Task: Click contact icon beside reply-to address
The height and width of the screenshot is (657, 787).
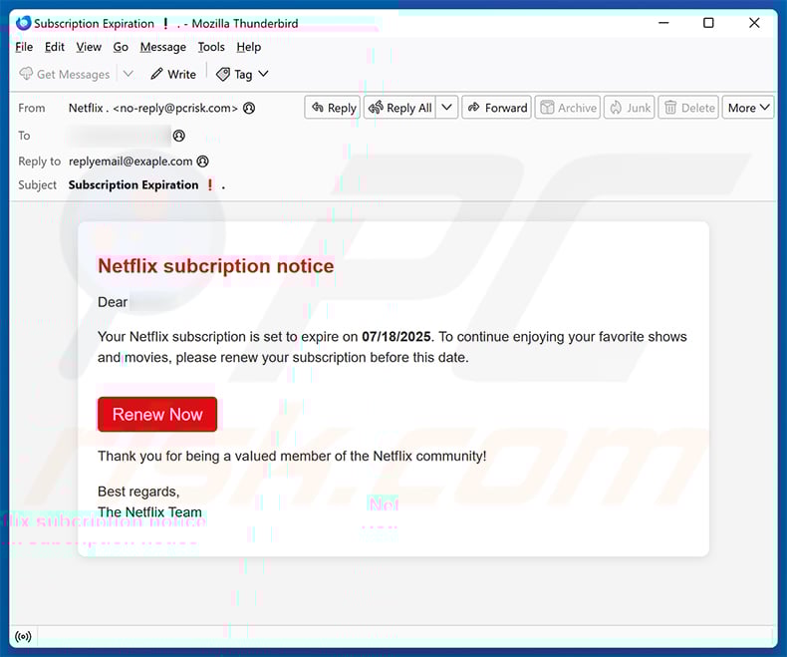Action: [x=203, y=162]
